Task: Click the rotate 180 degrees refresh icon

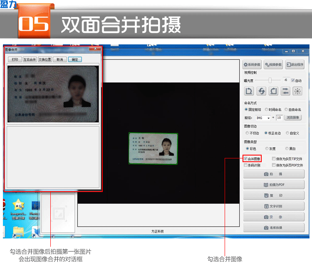Action: pyautogui.click(x=261, y=91)
